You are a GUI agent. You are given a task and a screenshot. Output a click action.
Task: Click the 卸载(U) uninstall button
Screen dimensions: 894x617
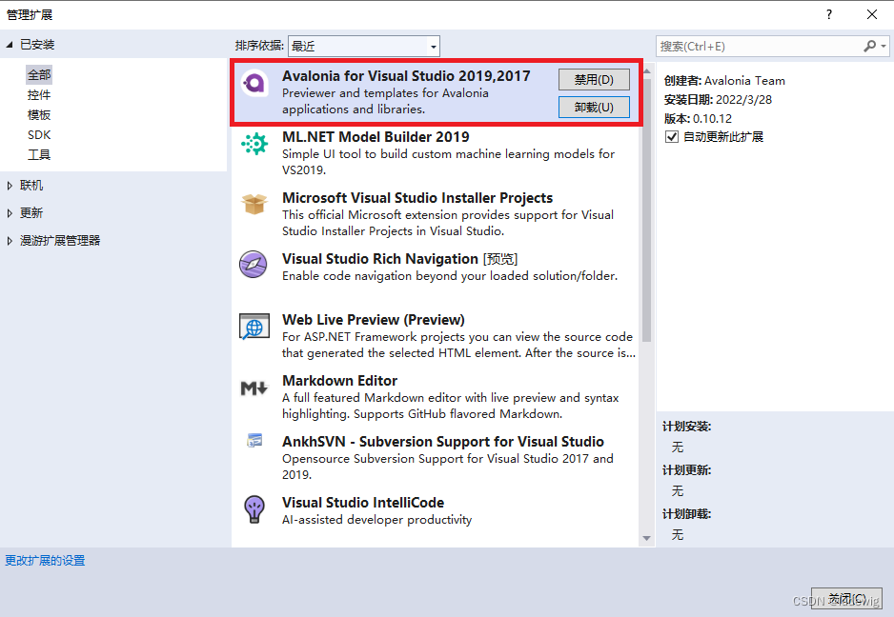point(594,107)
